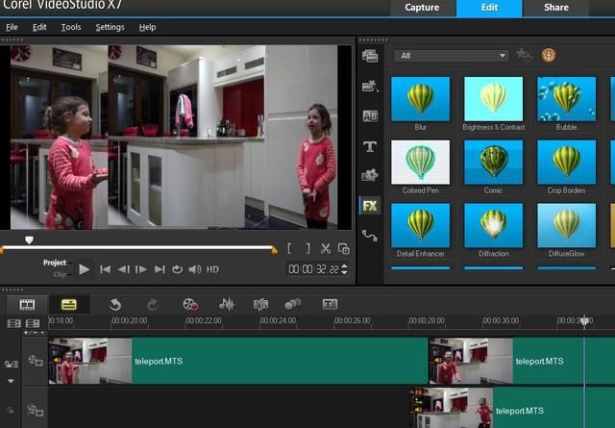Click the Record/Capture option film reel icon
This screenshot has height=428, width=615.
click(x=190, y=304)
